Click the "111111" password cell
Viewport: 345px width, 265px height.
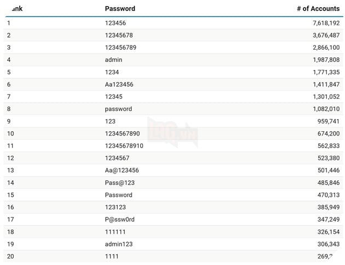click(x=115, y=232)
